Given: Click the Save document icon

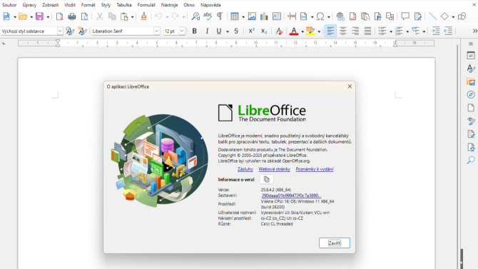Looking at the screenshot, I should point(40,16).
